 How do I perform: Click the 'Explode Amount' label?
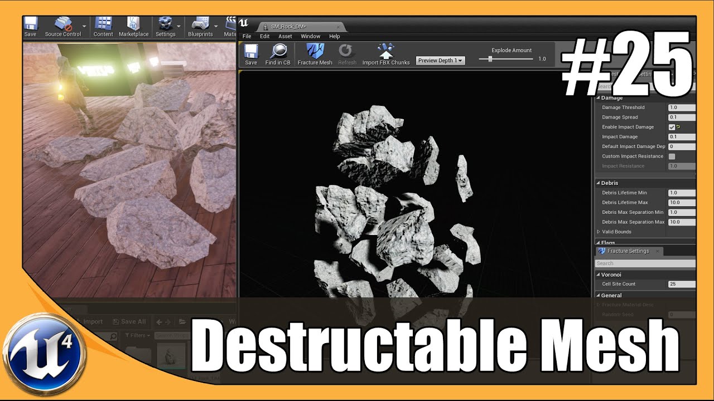pos(512,50)
